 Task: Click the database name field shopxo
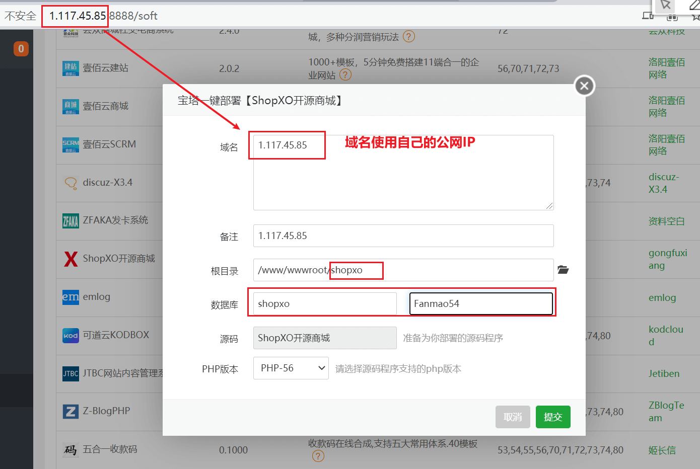[x=325, y=304]
